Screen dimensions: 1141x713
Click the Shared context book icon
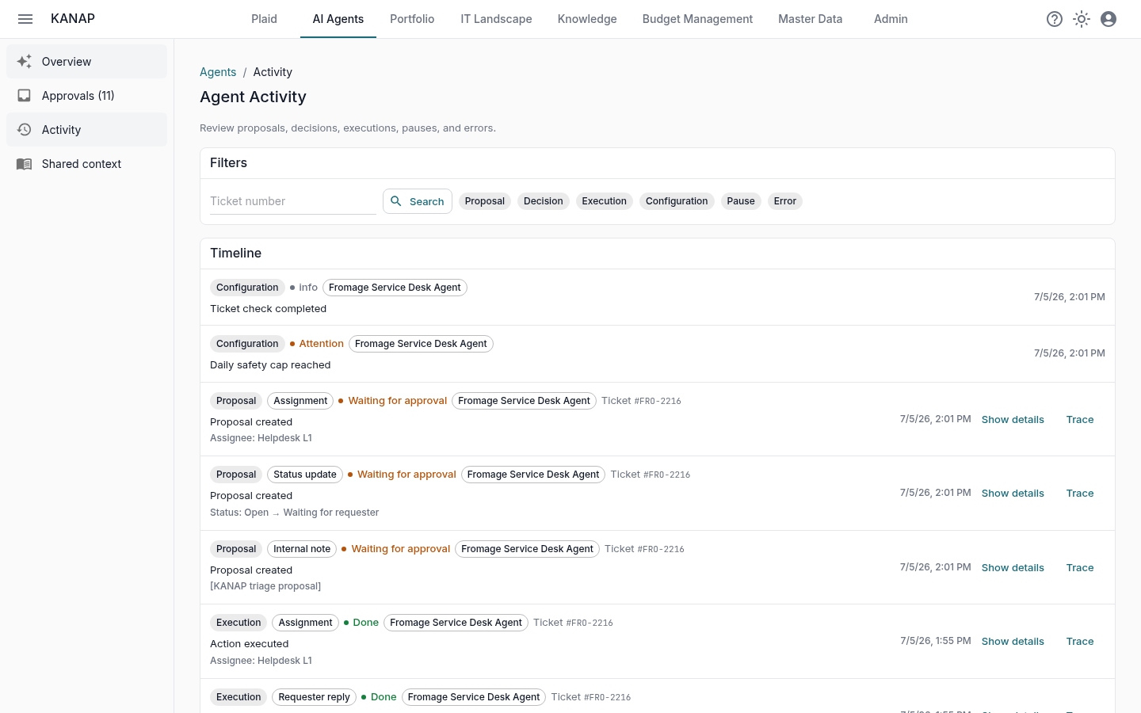click(25, 163)
